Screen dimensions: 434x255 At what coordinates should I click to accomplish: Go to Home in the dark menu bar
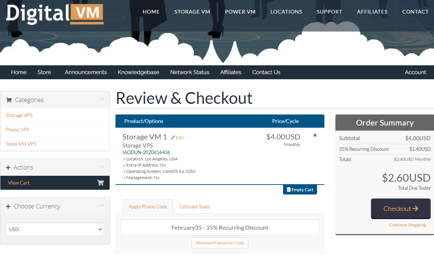point(19,72)
